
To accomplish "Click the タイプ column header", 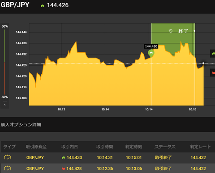I will pyautogui.click(x=9, y=147).
